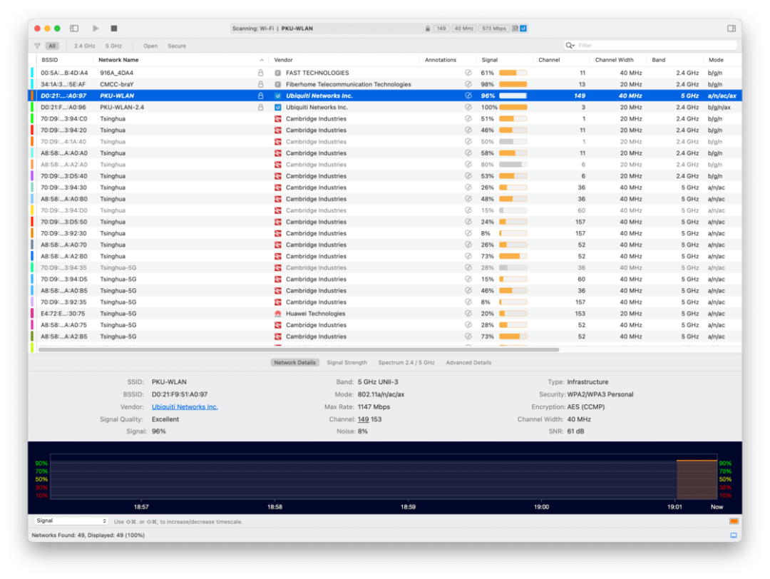Click the color swatch of PKU-WLAN-2.4 row
This screenshot has height=579, width=770.
[x=32, y=107]
